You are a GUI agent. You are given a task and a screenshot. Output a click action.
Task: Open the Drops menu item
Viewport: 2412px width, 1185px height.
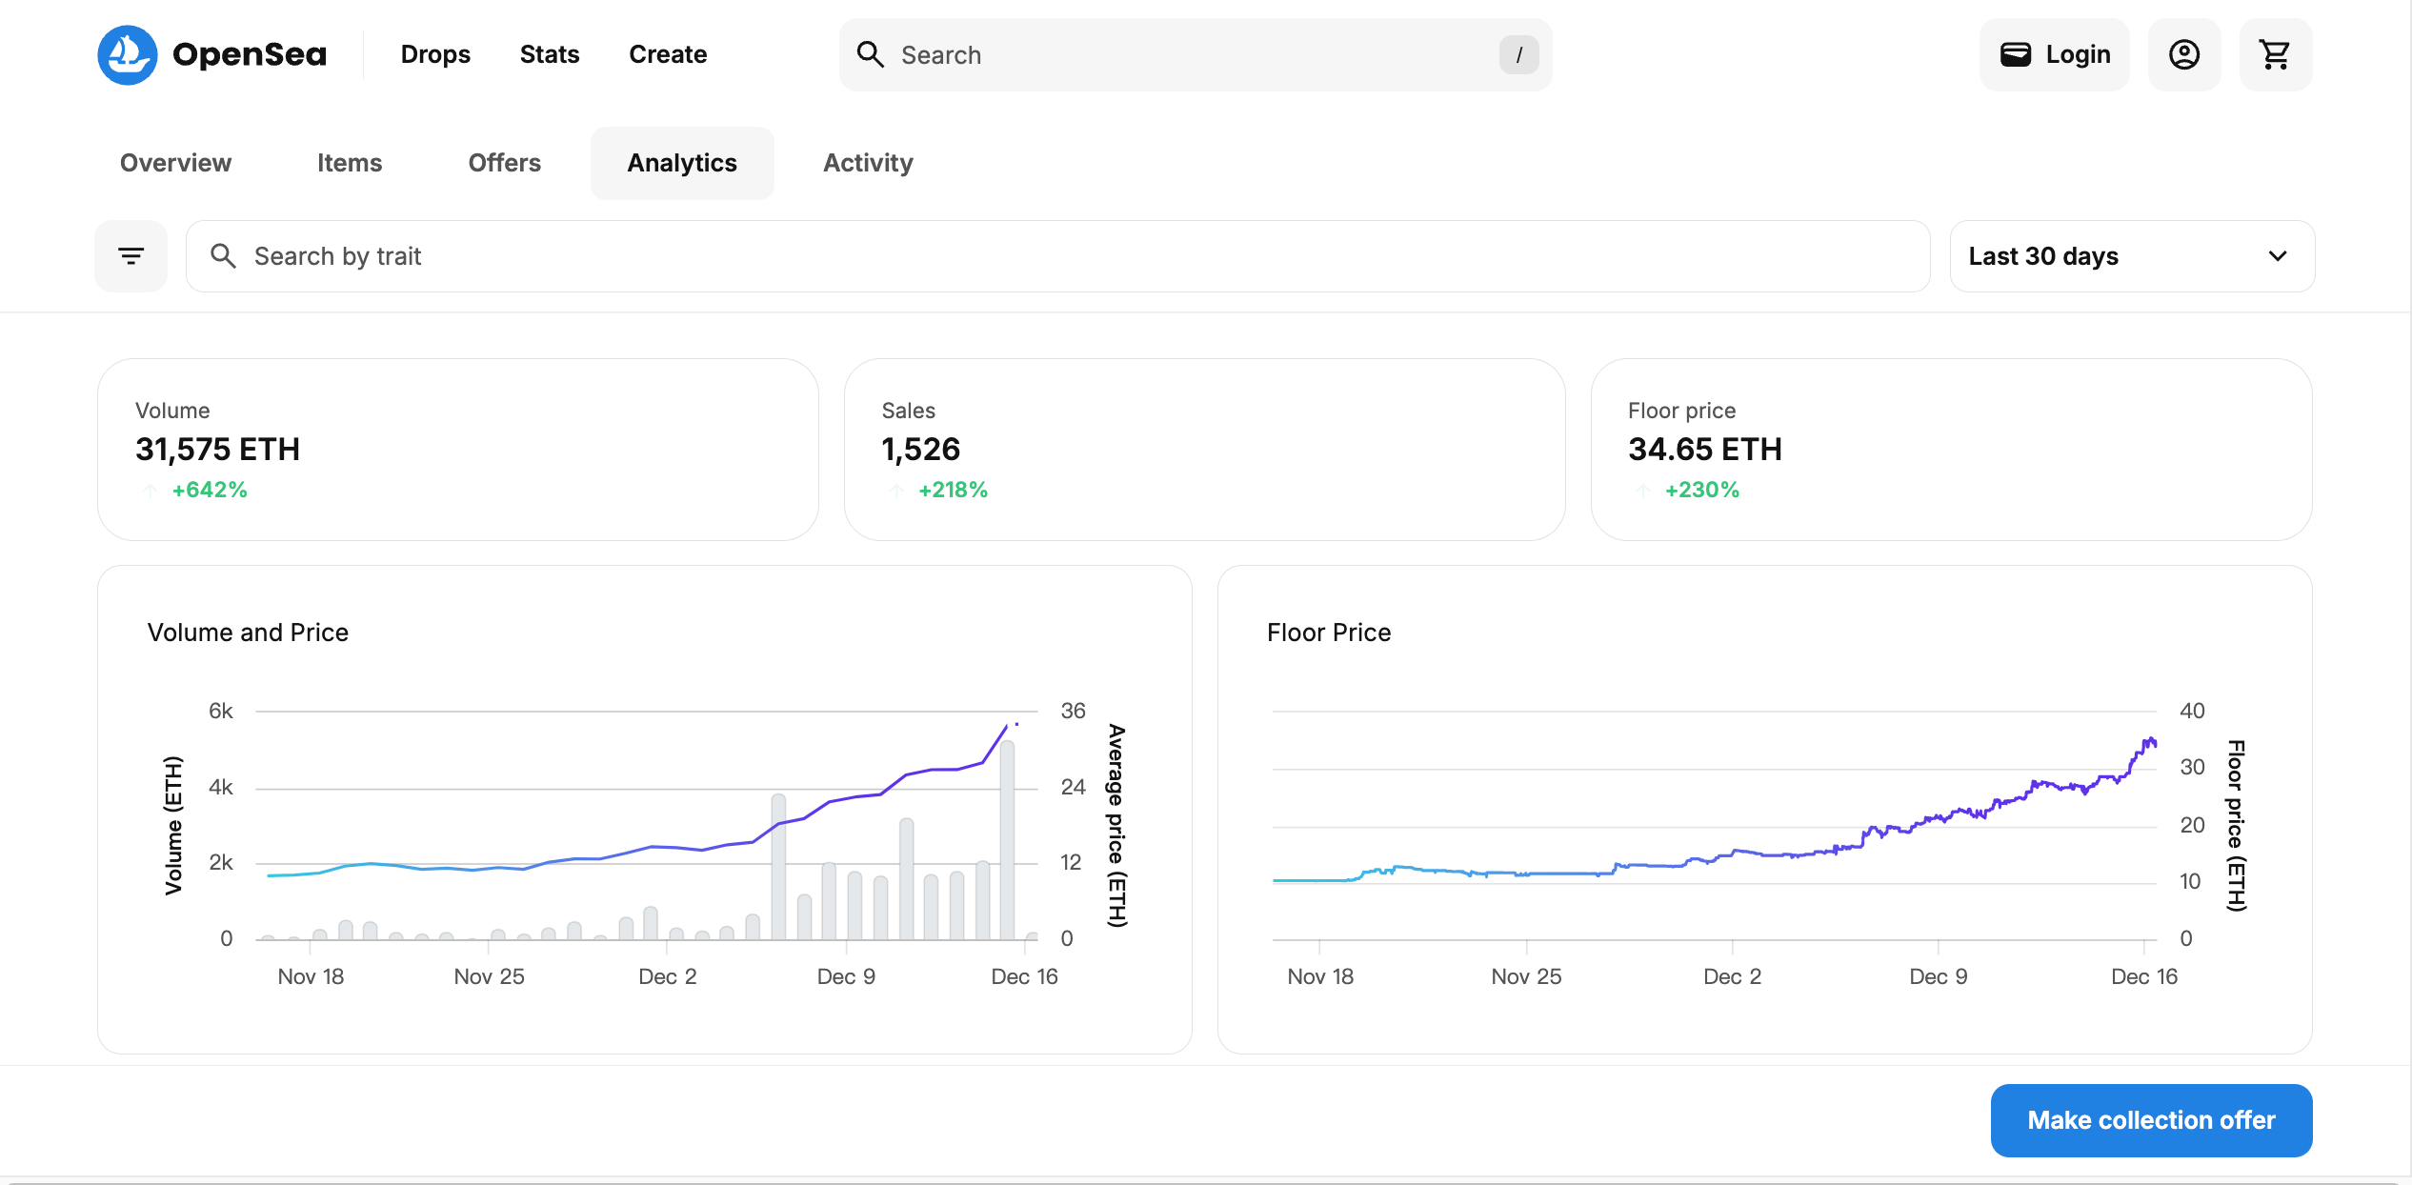coord(435,54)
